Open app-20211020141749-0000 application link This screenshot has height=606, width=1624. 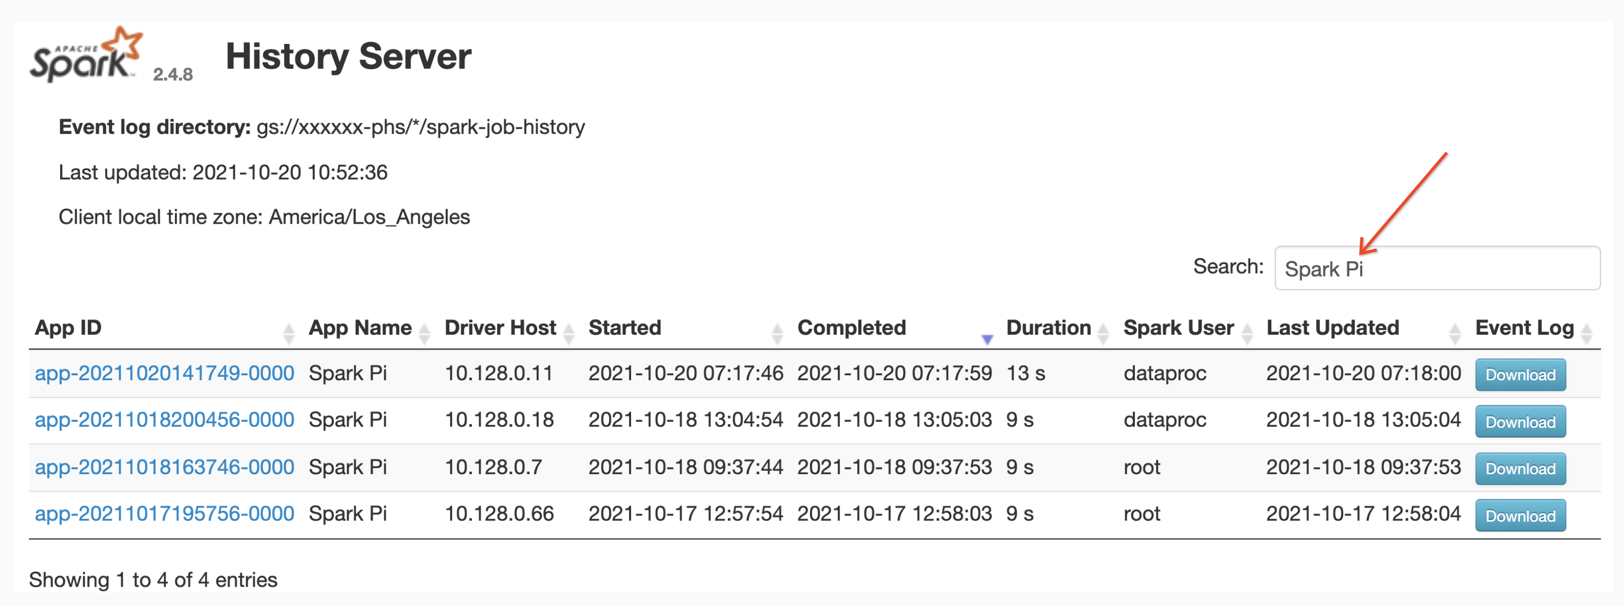pyautogui.click(x=165, y=374)
